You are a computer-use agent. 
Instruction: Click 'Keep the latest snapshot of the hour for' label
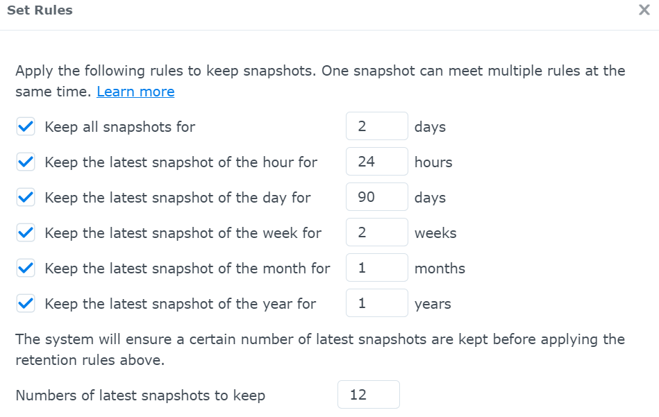point(181,162)
